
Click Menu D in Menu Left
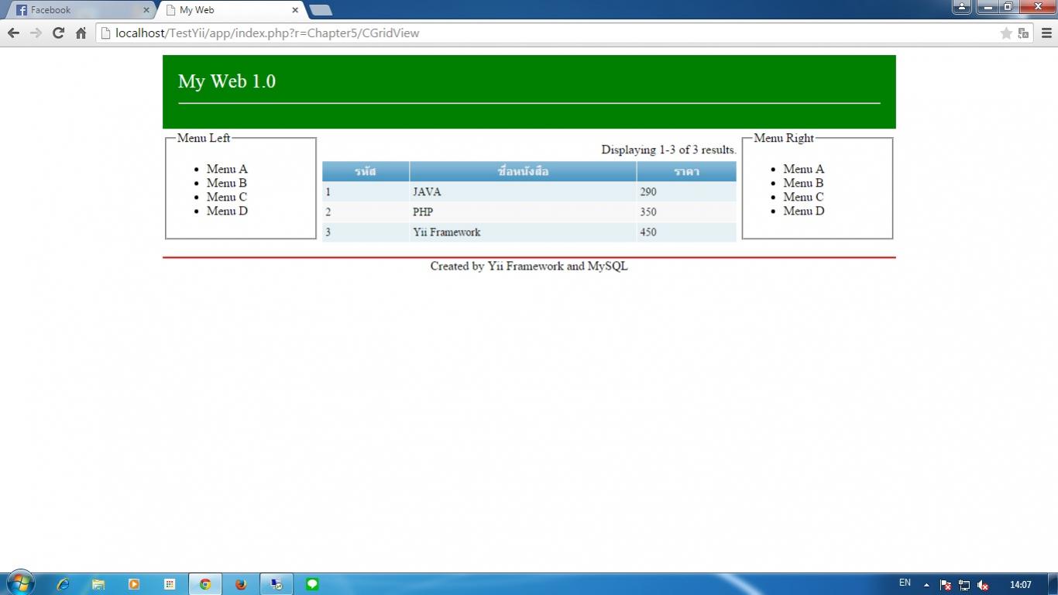coord(227,211)
